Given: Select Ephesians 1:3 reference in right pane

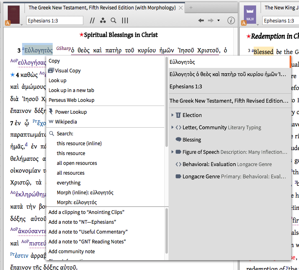Looking at the screenshot, I should tap(229, 87).
